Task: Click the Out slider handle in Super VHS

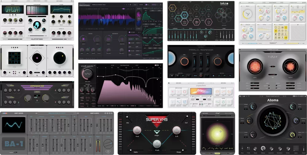Action: 187,117
